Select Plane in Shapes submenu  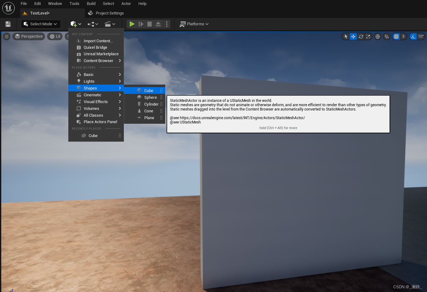point(145,118)
